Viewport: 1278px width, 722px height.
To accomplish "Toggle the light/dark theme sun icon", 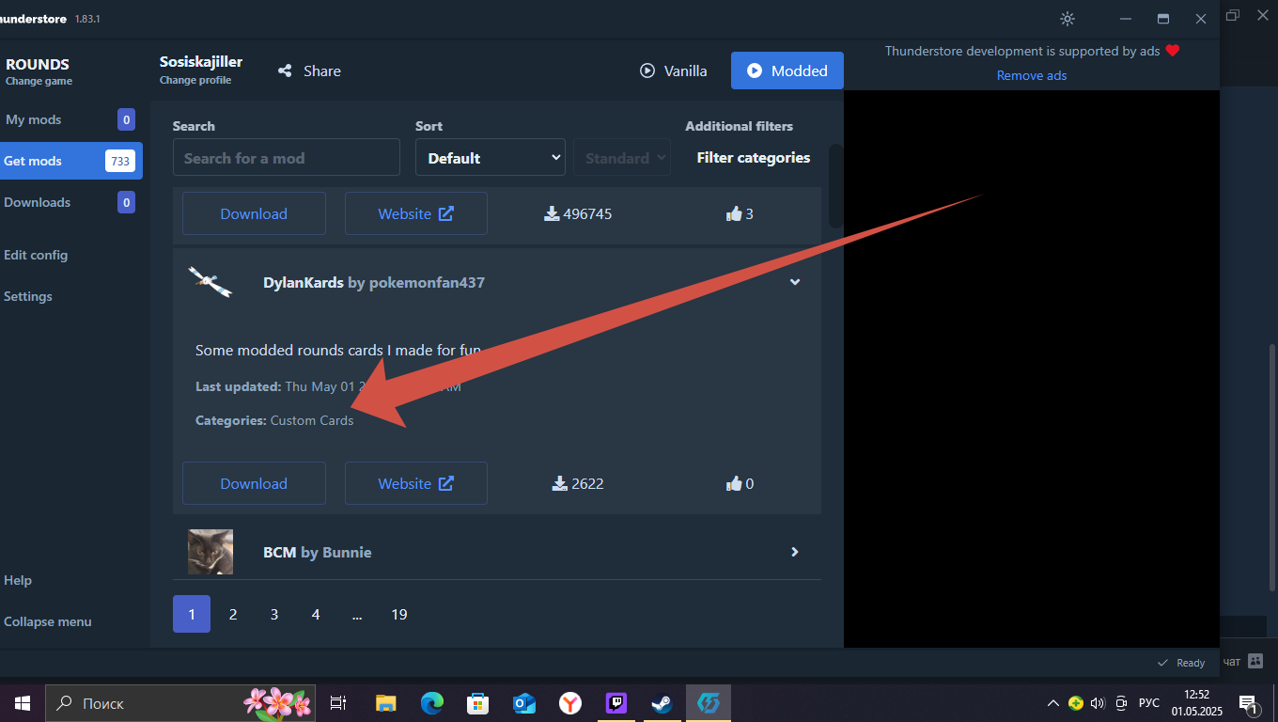I will pos(1067,19).
